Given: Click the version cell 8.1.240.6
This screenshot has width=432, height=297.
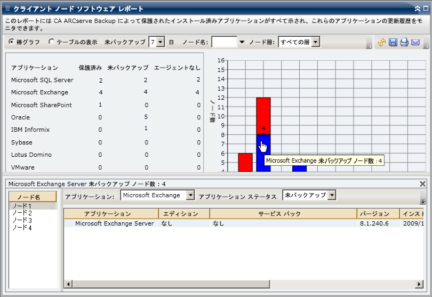Looking at the screenshot, I should [374, 223].
